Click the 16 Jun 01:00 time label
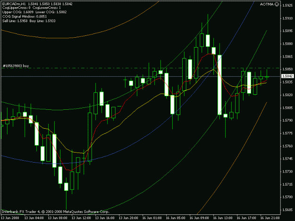Screen dimensions: 295x221 [152, 218]
